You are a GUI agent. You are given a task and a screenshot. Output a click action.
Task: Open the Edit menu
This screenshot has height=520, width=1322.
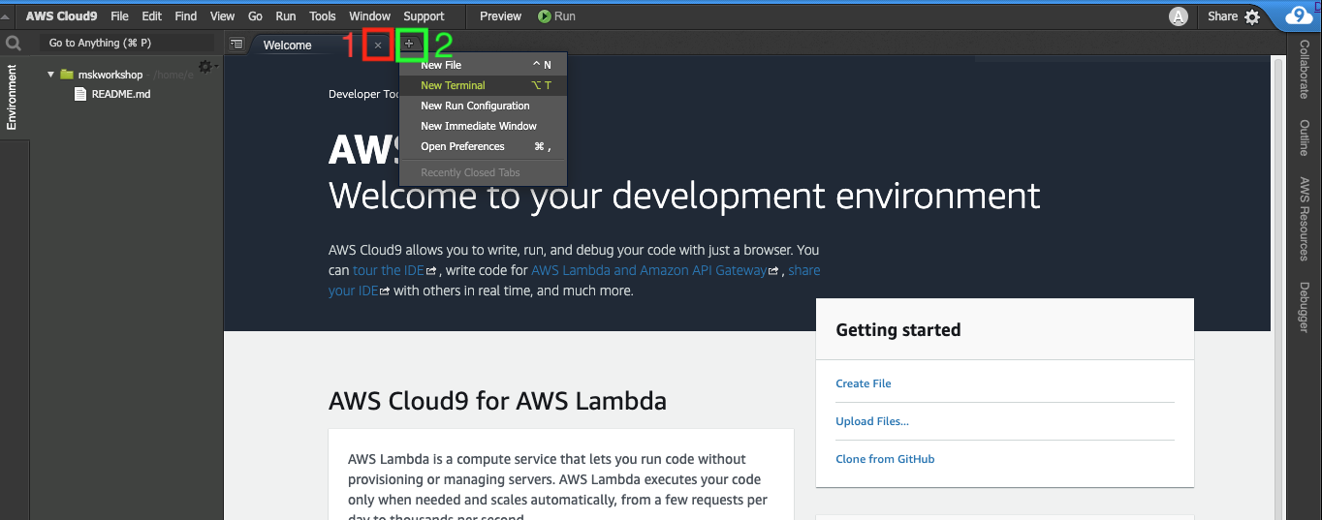[x=151, y=16]
